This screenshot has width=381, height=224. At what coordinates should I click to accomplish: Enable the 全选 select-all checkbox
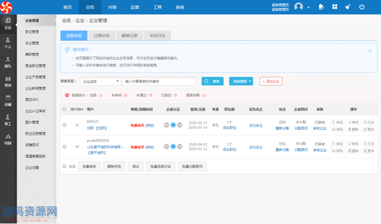(64, 165)
